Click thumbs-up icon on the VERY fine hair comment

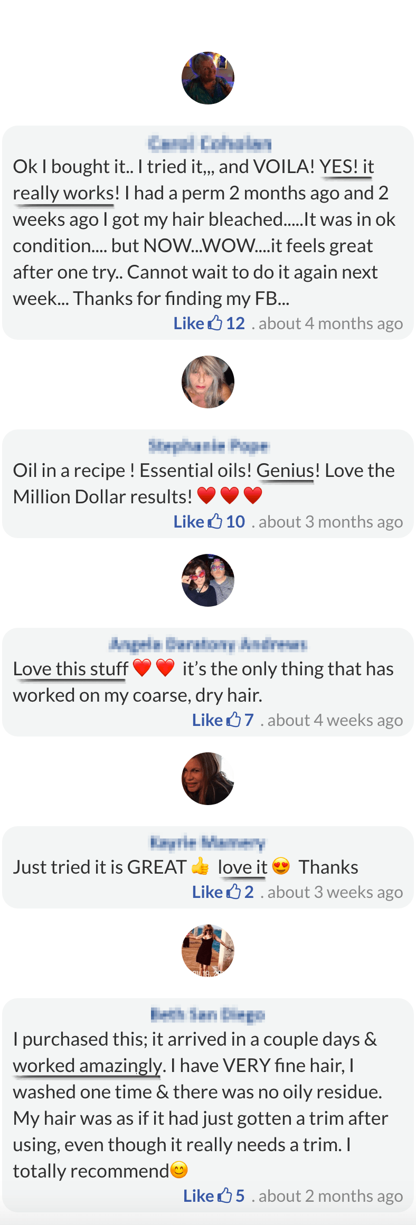point(224,1195)
